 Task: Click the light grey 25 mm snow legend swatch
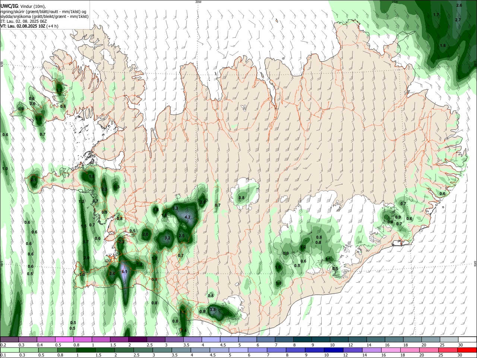449,339
